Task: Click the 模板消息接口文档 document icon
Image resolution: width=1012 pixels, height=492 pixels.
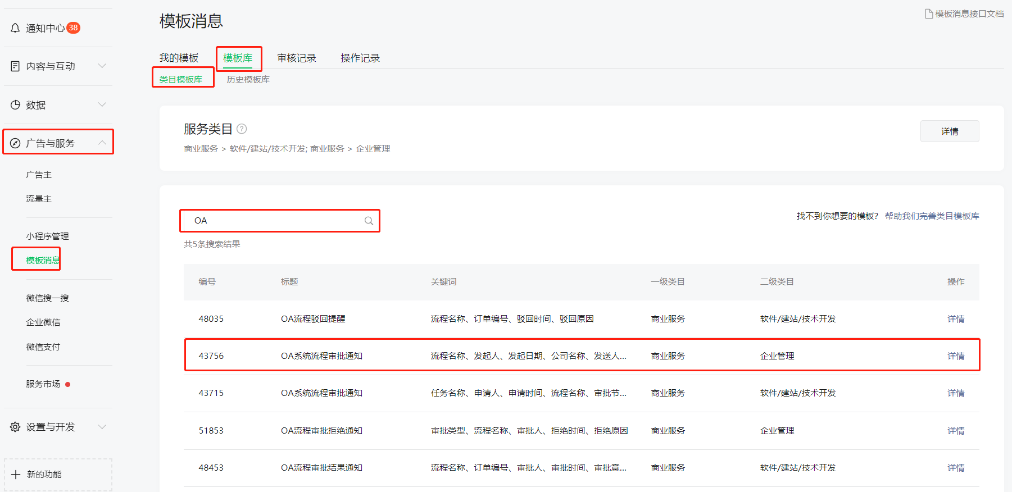Action: (929, 13)
